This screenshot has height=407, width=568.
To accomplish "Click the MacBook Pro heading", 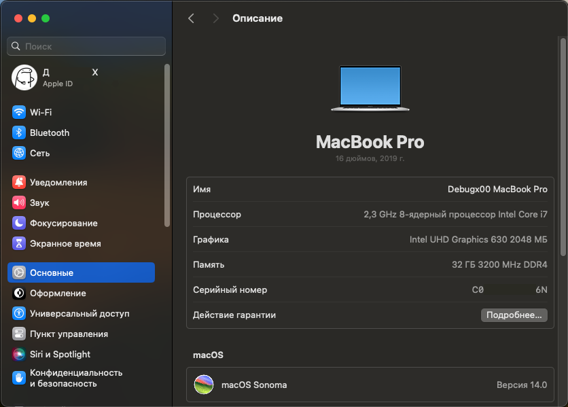I will 370,142.
